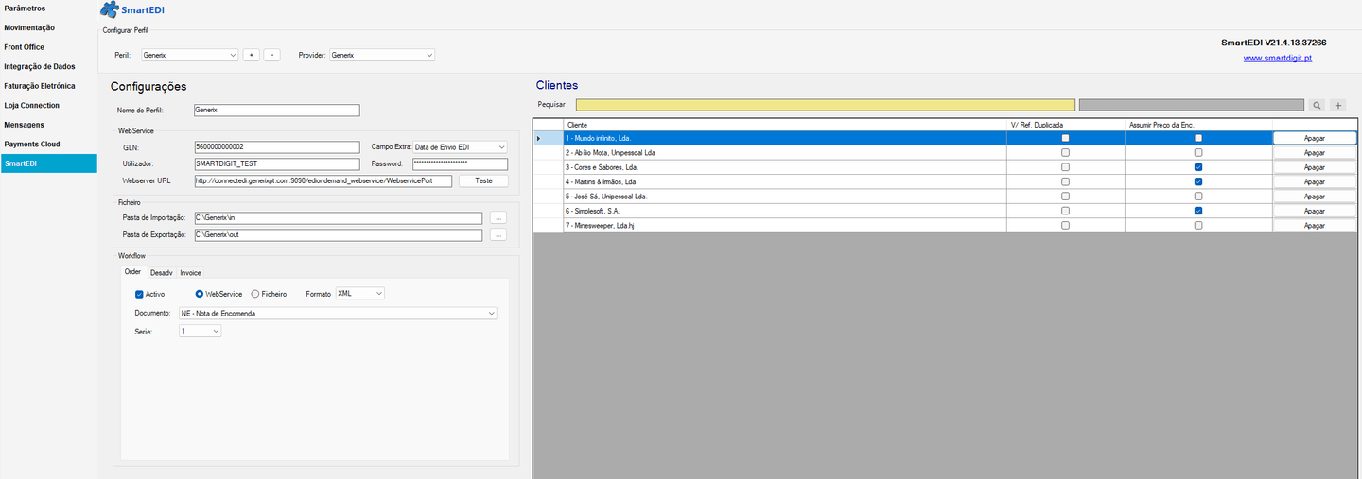Click the Pasta de Importação path field
Viewport: 1362px width, 479px height.
(338, 217)
